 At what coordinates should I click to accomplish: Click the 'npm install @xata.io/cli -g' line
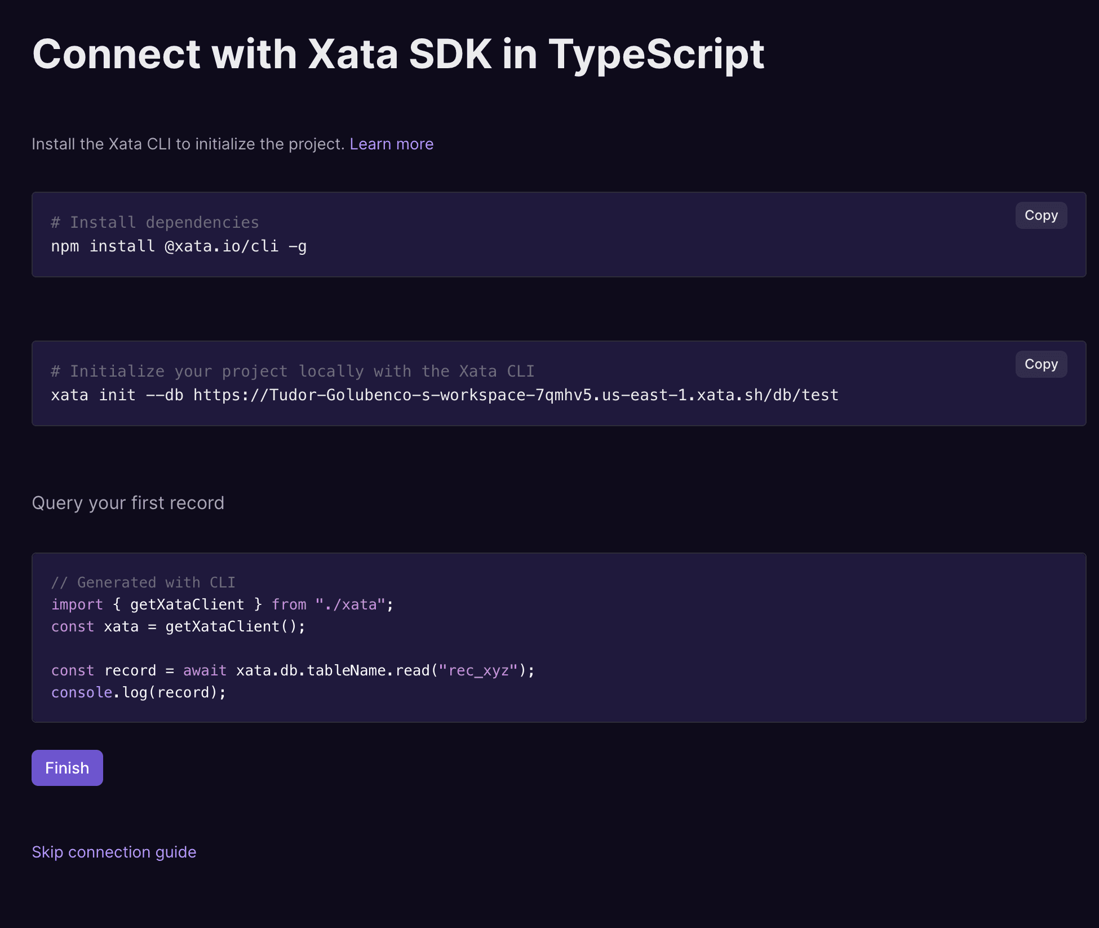tap(179, 246)
